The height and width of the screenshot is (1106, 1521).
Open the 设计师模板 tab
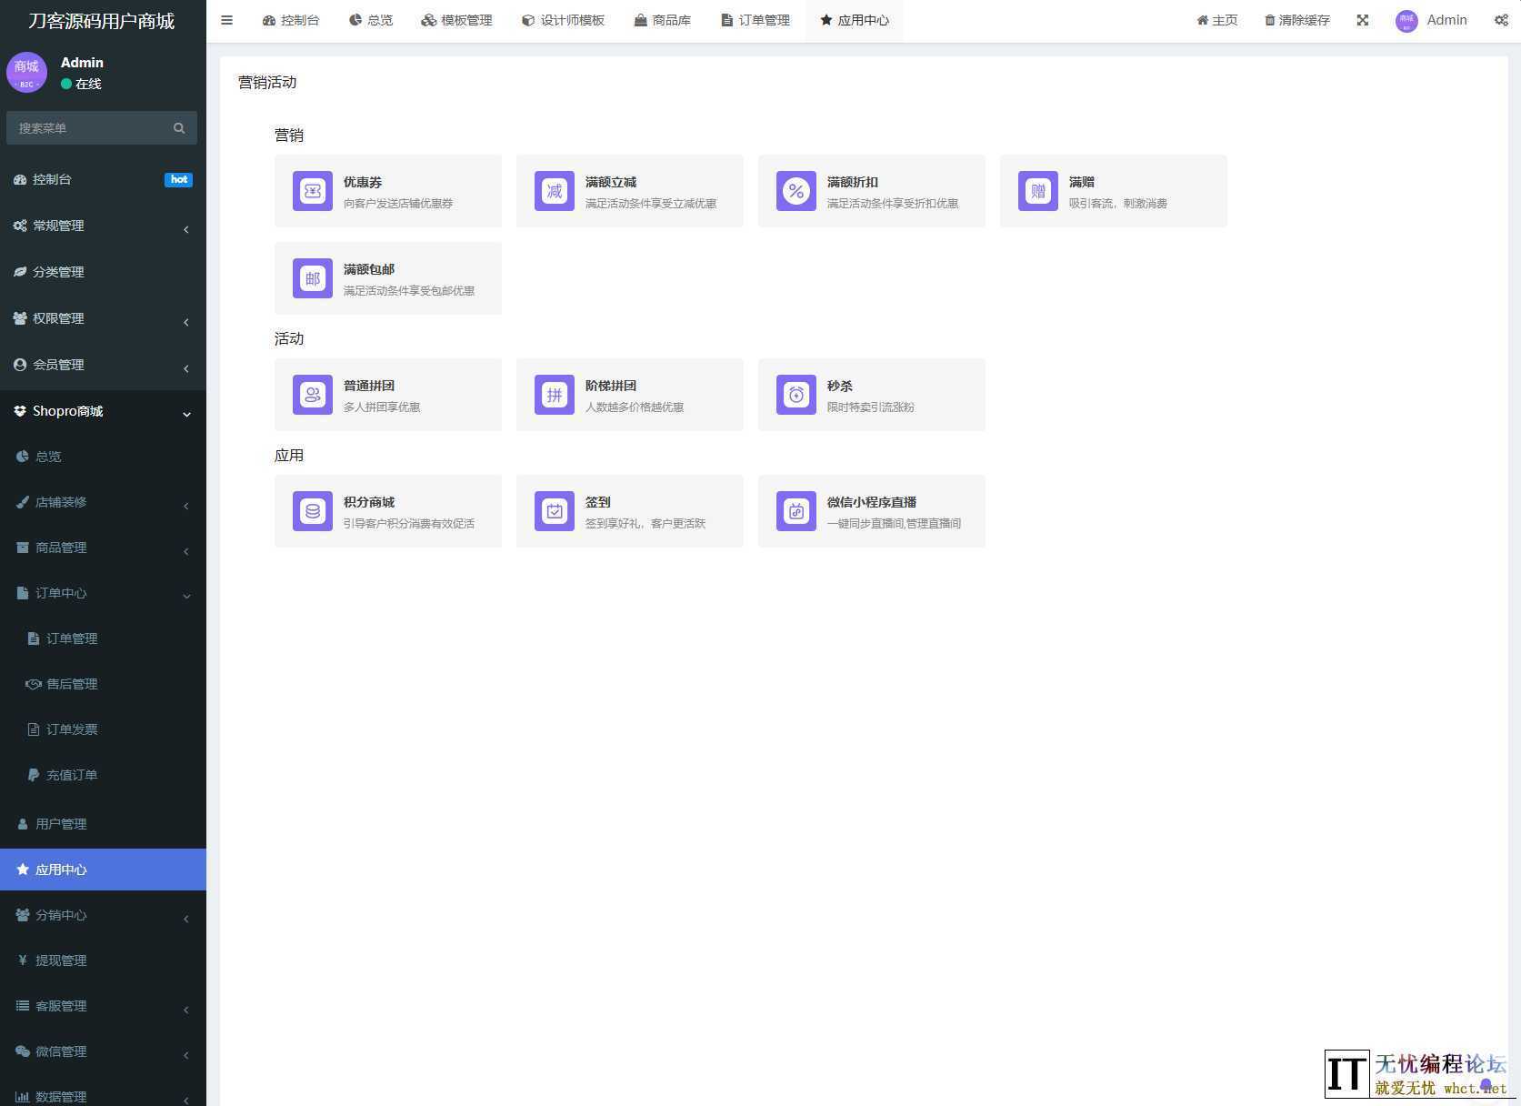[563, 19]
